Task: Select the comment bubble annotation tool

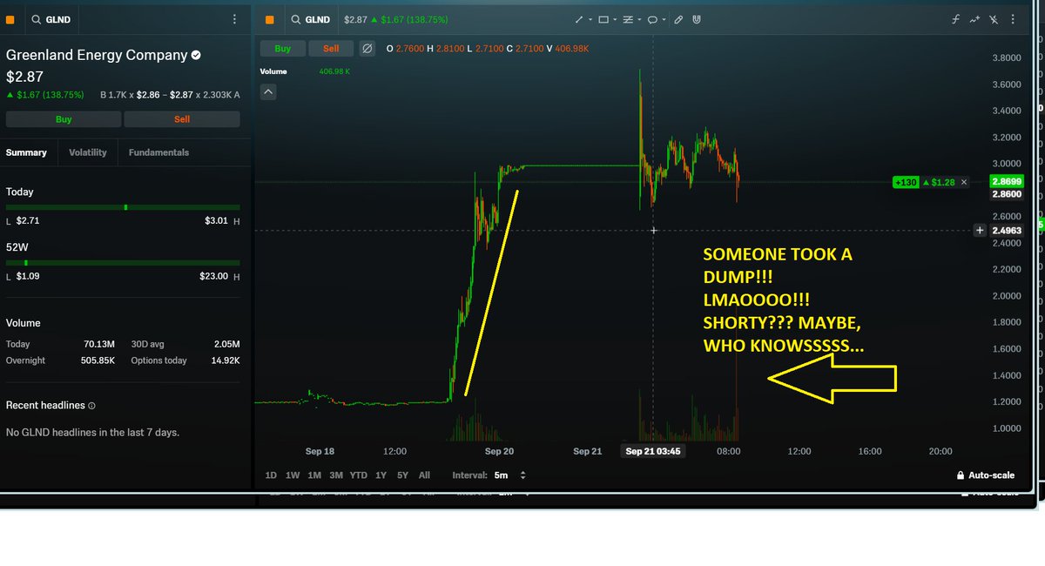Action: click(652, 19)
